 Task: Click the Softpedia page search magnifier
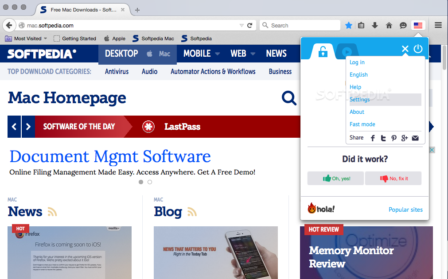[x=289, y=98]
